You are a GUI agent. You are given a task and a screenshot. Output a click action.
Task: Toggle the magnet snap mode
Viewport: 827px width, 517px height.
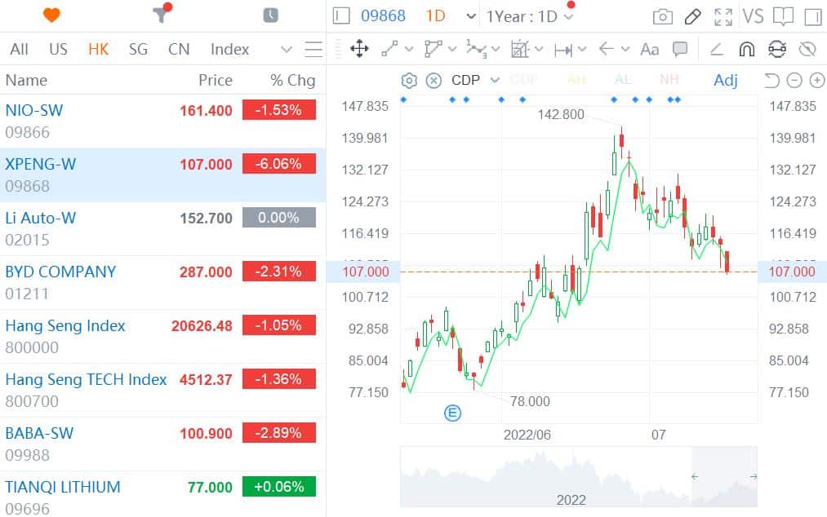point(746,49)
